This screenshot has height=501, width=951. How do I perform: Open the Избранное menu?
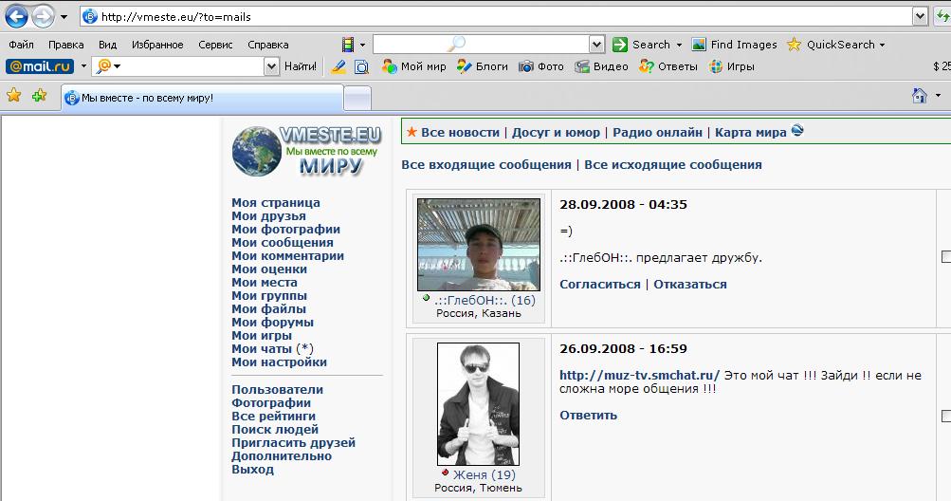(157, 45)
